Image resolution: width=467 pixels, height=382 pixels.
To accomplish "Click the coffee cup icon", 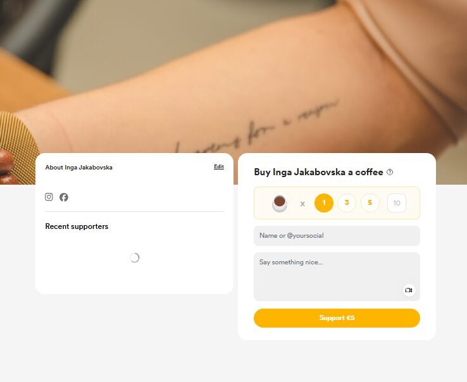I will click(280, 204).
